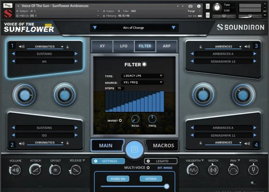Load next preset with right blue arrow
The height and width of the screenshot is (192, 269).
[174, 28]
